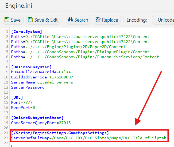
Task: Click the GameServerQueryPort=27015 line
Action: point(41,123)
